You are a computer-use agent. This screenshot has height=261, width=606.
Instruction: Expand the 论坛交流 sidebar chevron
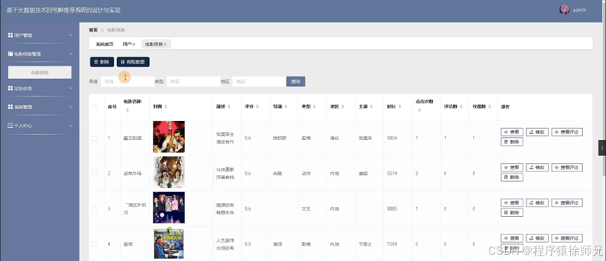point(71,88)
